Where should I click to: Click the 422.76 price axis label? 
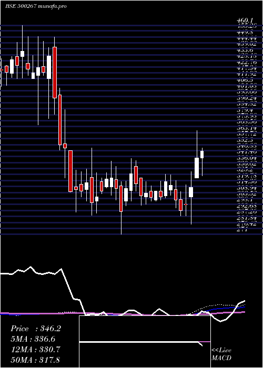tap(247, 62)
